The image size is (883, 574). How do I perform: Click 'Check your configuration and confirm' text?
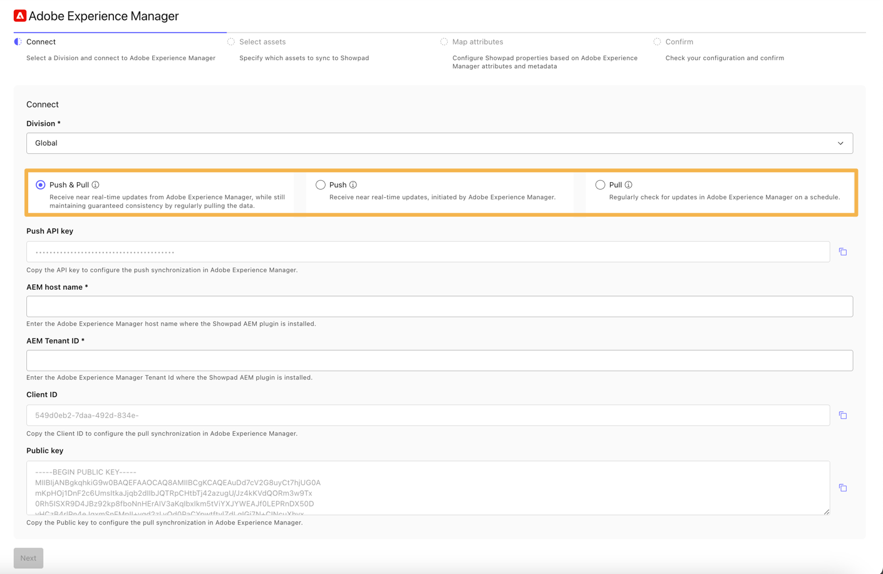(725, 58)
